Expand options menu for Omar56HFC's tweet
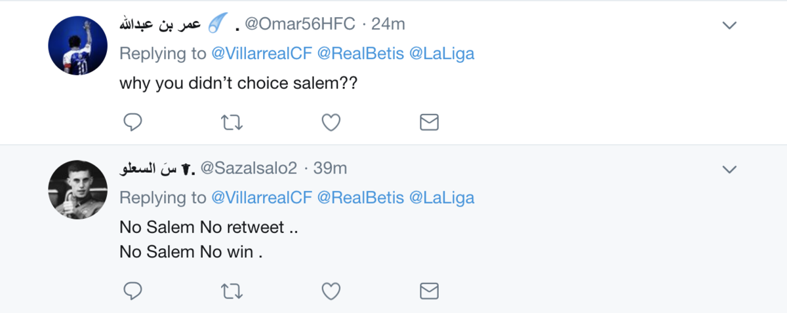The width and height of the screenshot is (787, 313). [729, 26]
